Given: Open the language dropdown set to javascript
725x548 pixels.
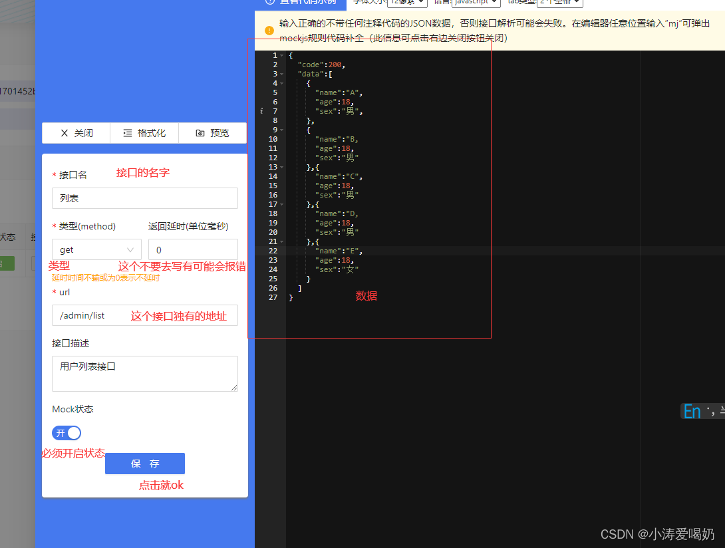Looking at the screenshot, I should 476,2.
